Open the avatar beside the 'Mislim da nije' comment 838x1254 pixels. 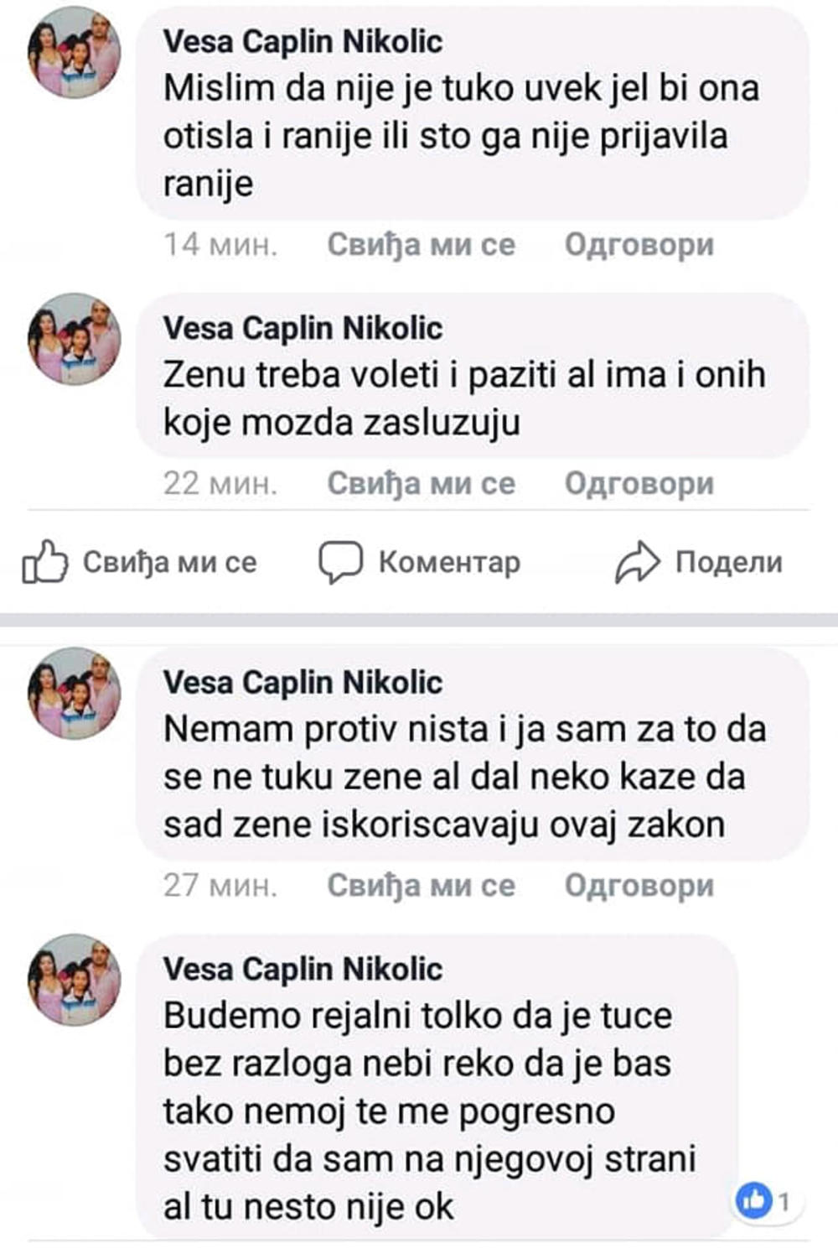tap(75, 53)
